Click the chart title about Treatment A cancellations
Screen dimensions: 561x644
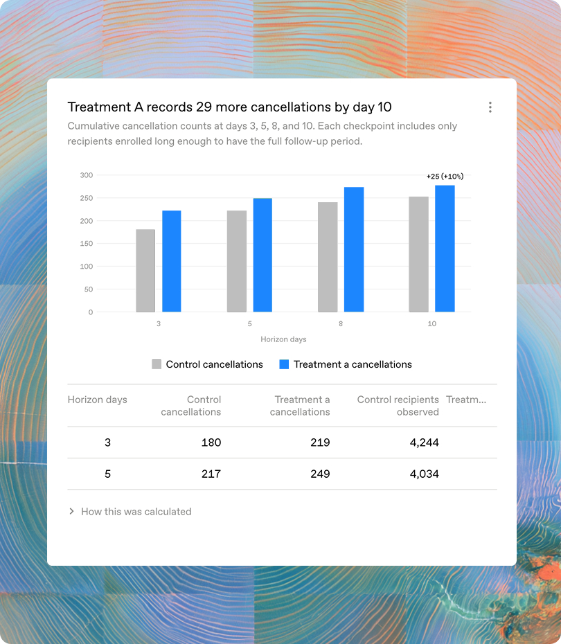pyautogui.click(x=229, y=107)
